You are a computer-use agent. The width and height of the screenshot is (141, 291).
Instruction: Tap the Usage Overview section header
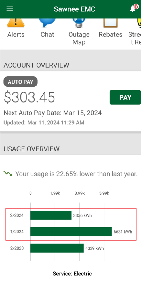(31, 149)
